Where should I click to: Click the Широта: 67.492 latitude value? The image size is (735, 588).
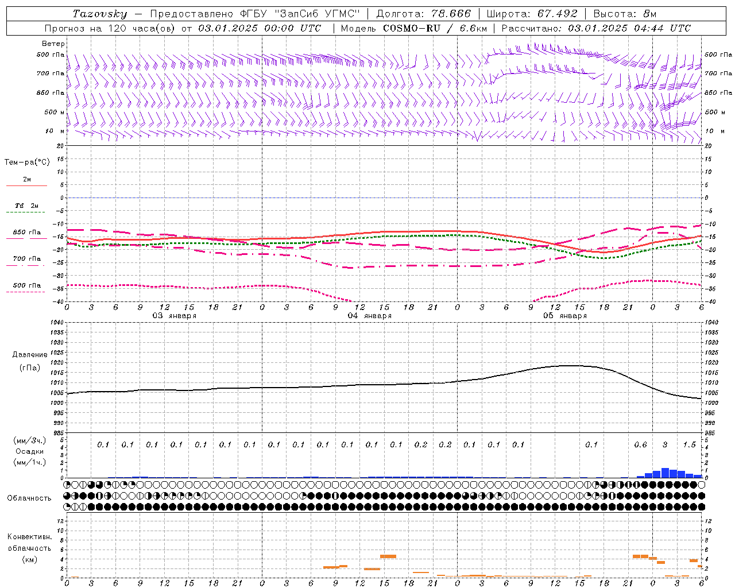532,14
